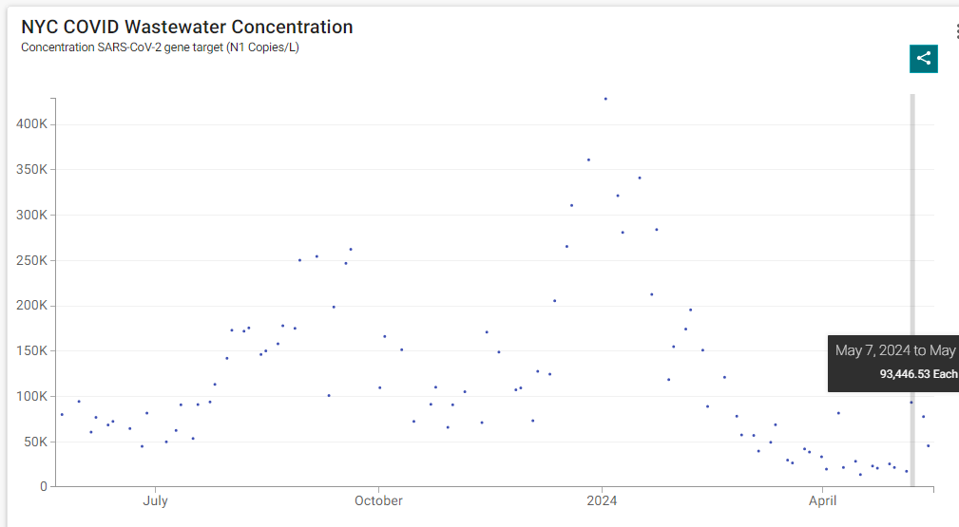Click the highest data point above 400K
959x527 pixels.
click(x=605, y=99)
